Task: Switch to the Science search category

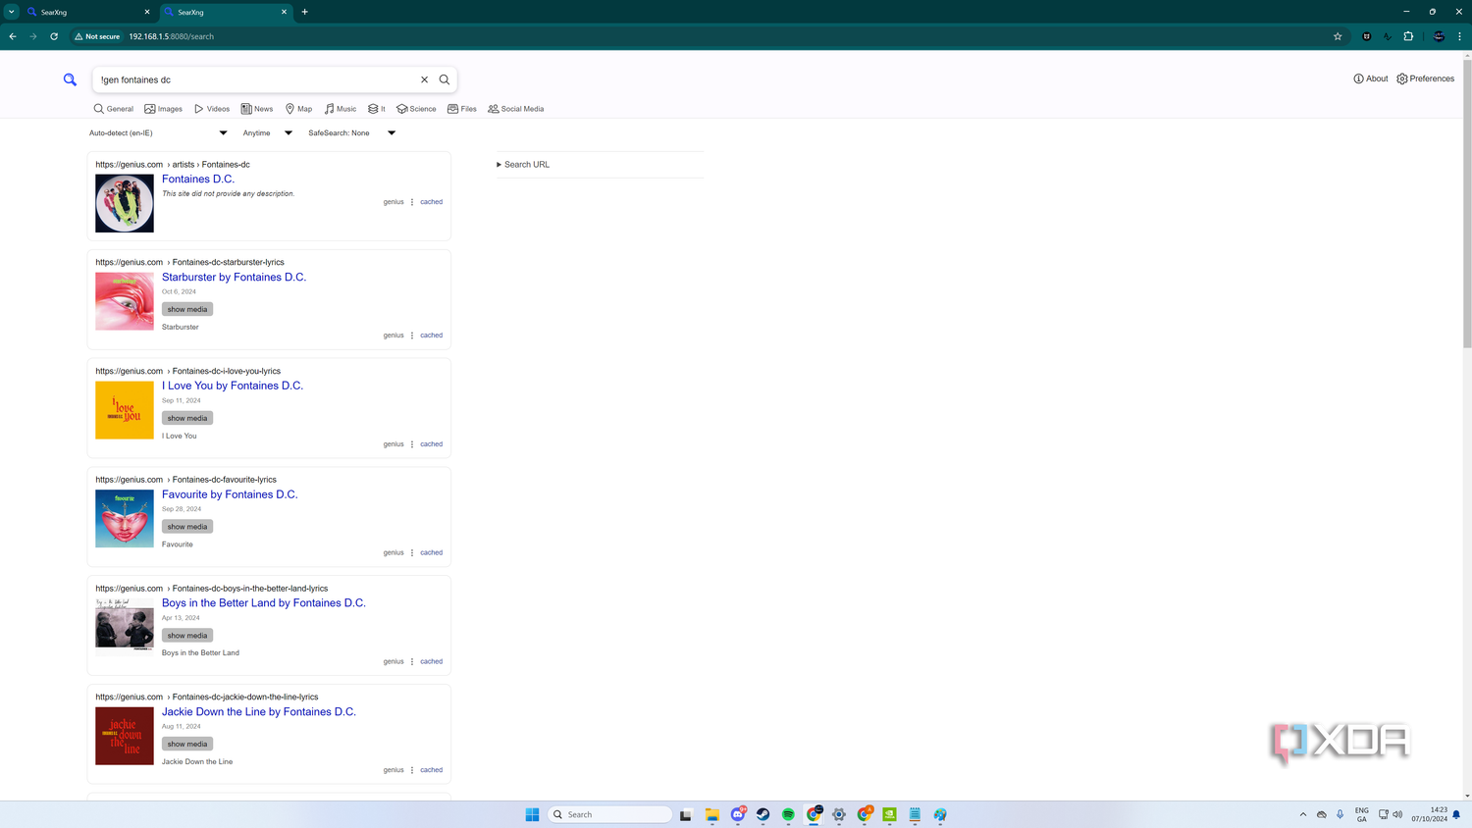Action: [416, 109]
